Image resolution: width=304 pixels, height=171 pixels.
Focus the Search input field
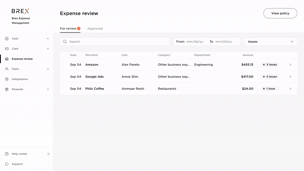tap(115, 42)
